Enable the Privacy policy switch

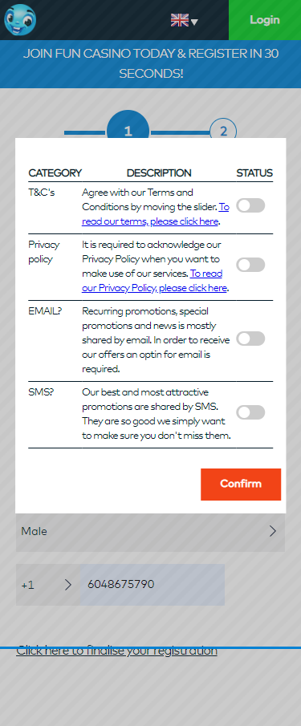coord(250,265)
